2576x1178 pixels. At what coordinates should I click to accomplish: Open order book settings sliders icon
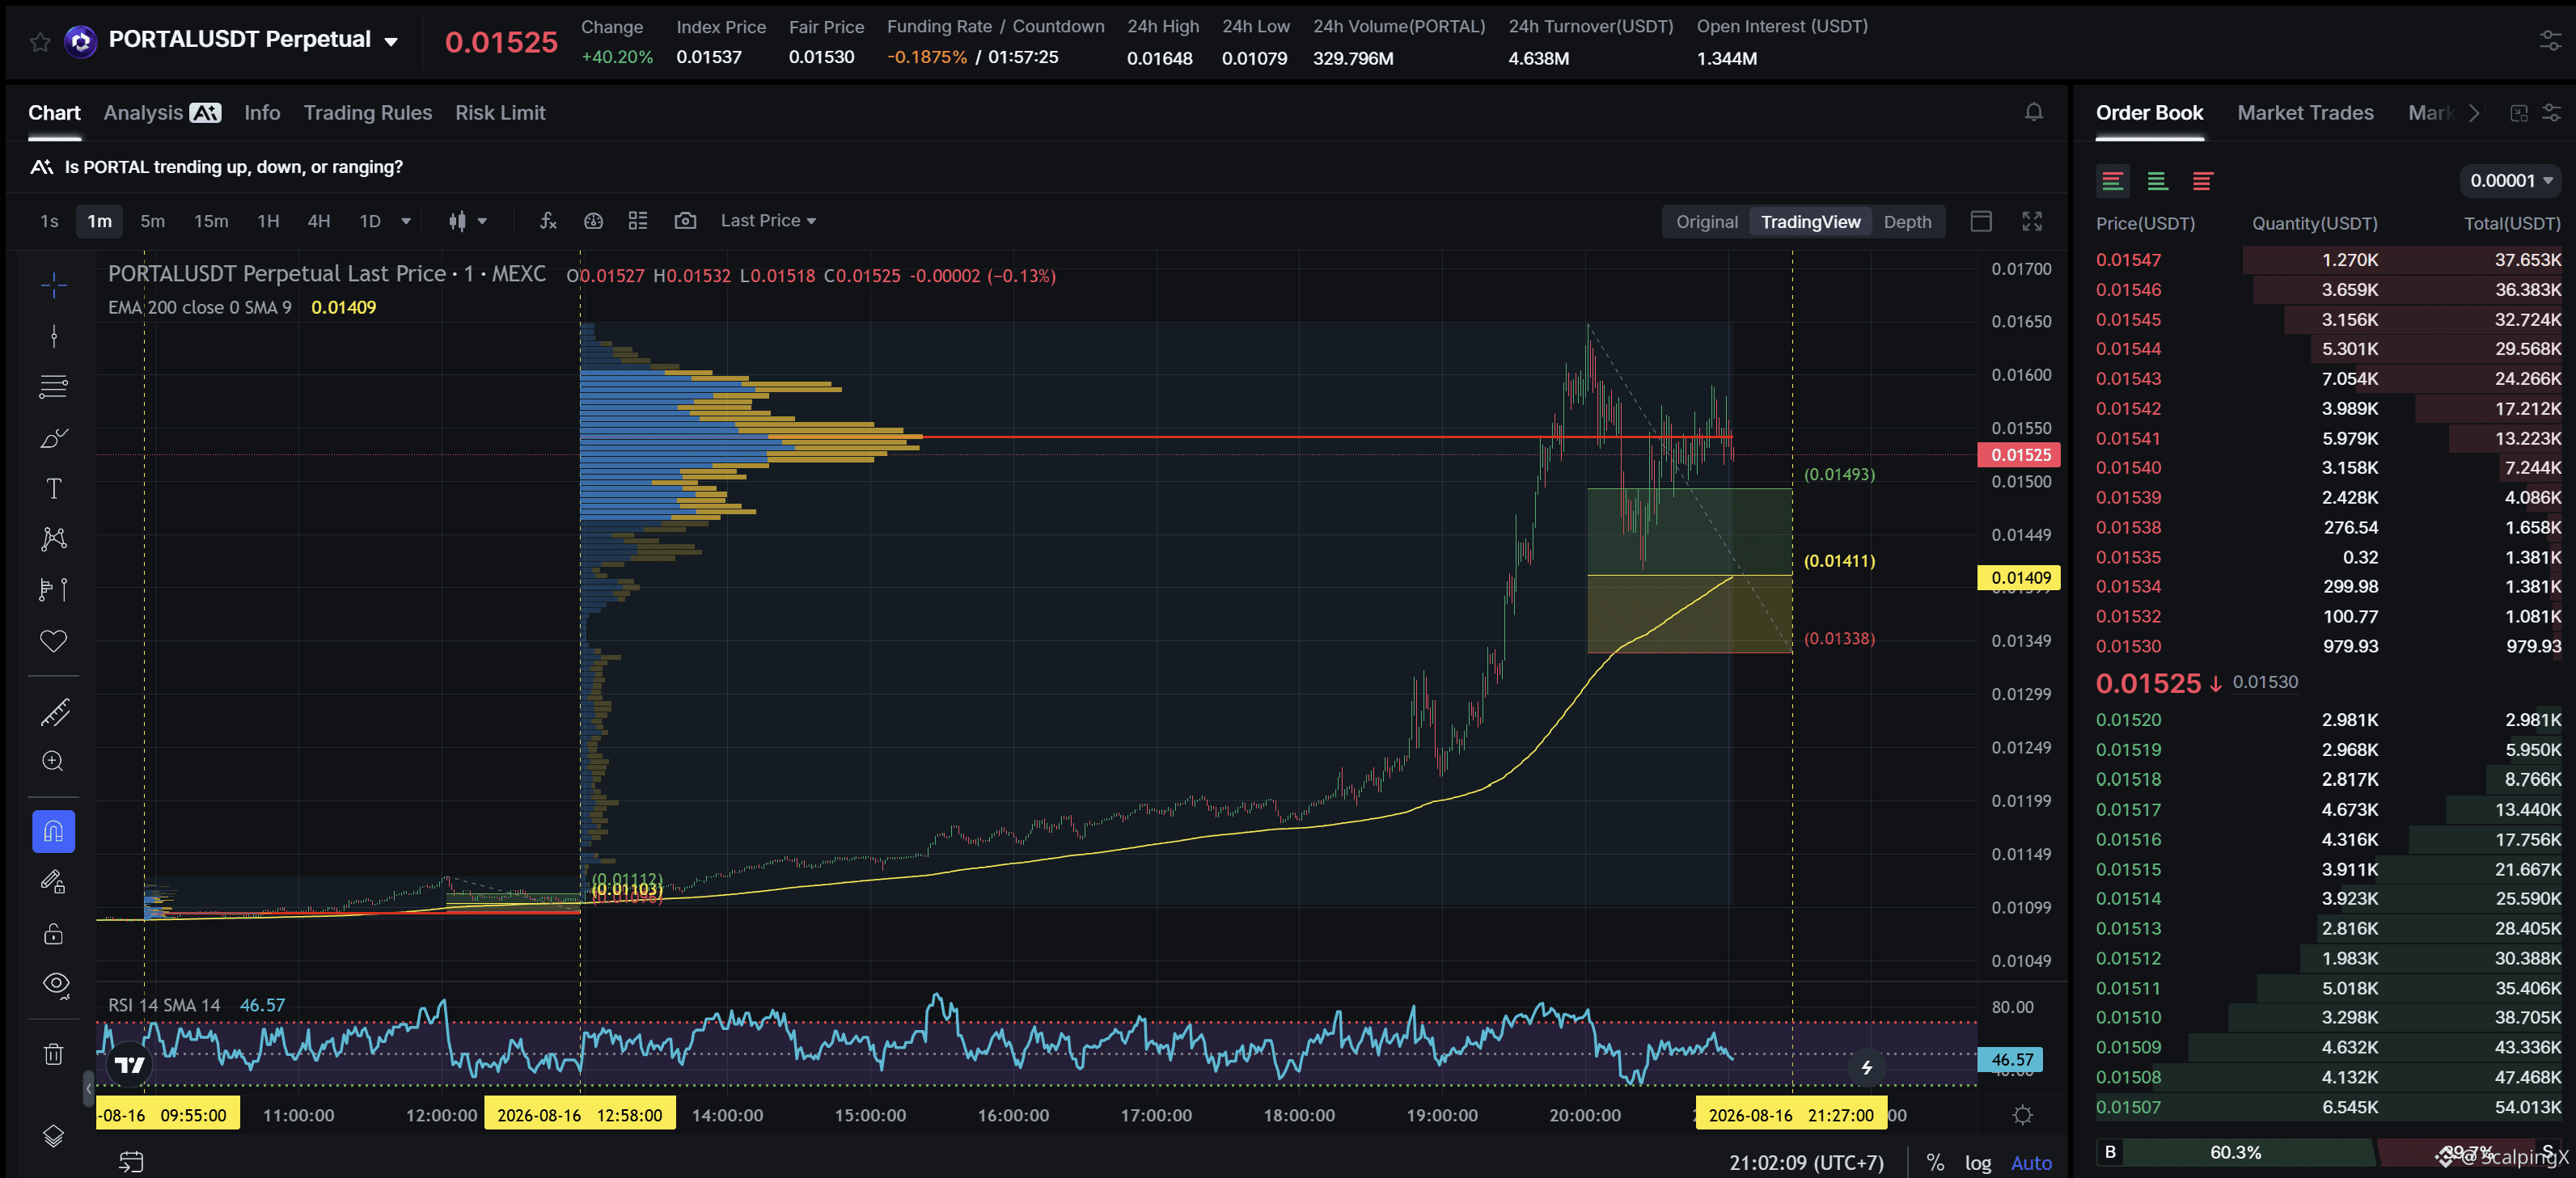[2551, 113]
